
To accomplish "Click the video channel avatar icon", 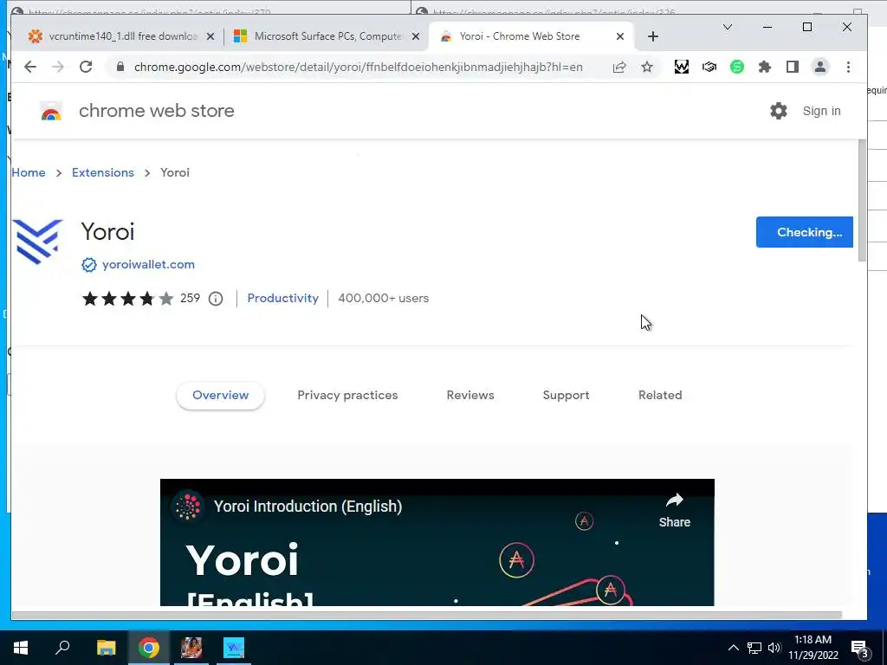I will [188, 506].
